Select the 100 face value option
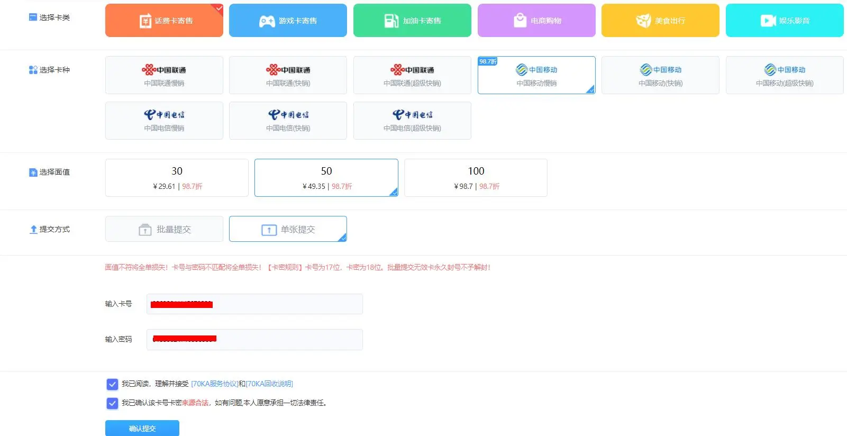847x436 pixels. 476,178
